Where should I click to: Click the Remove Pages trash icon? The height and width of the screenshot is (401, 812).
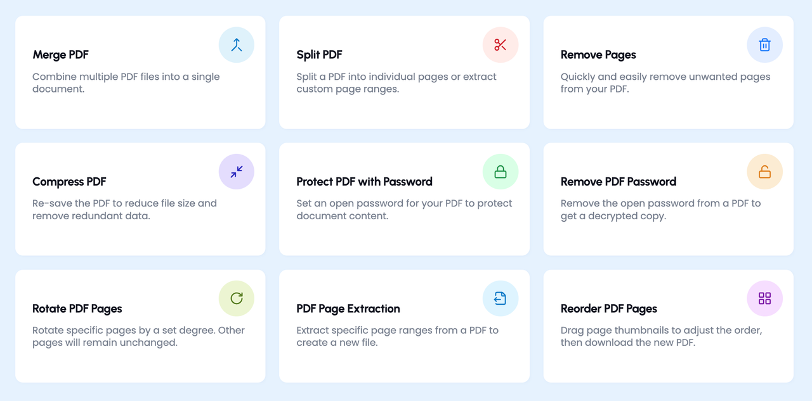[764, 45]
